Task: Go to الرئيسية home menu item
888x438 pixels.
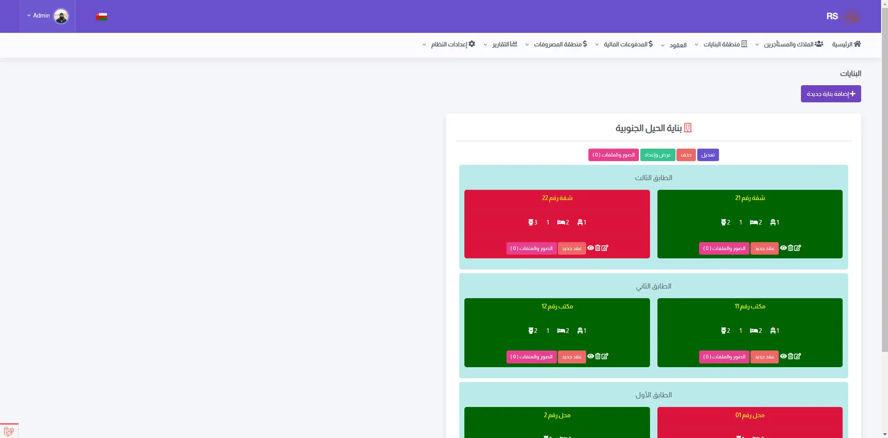Action: [x=846, y=44]
